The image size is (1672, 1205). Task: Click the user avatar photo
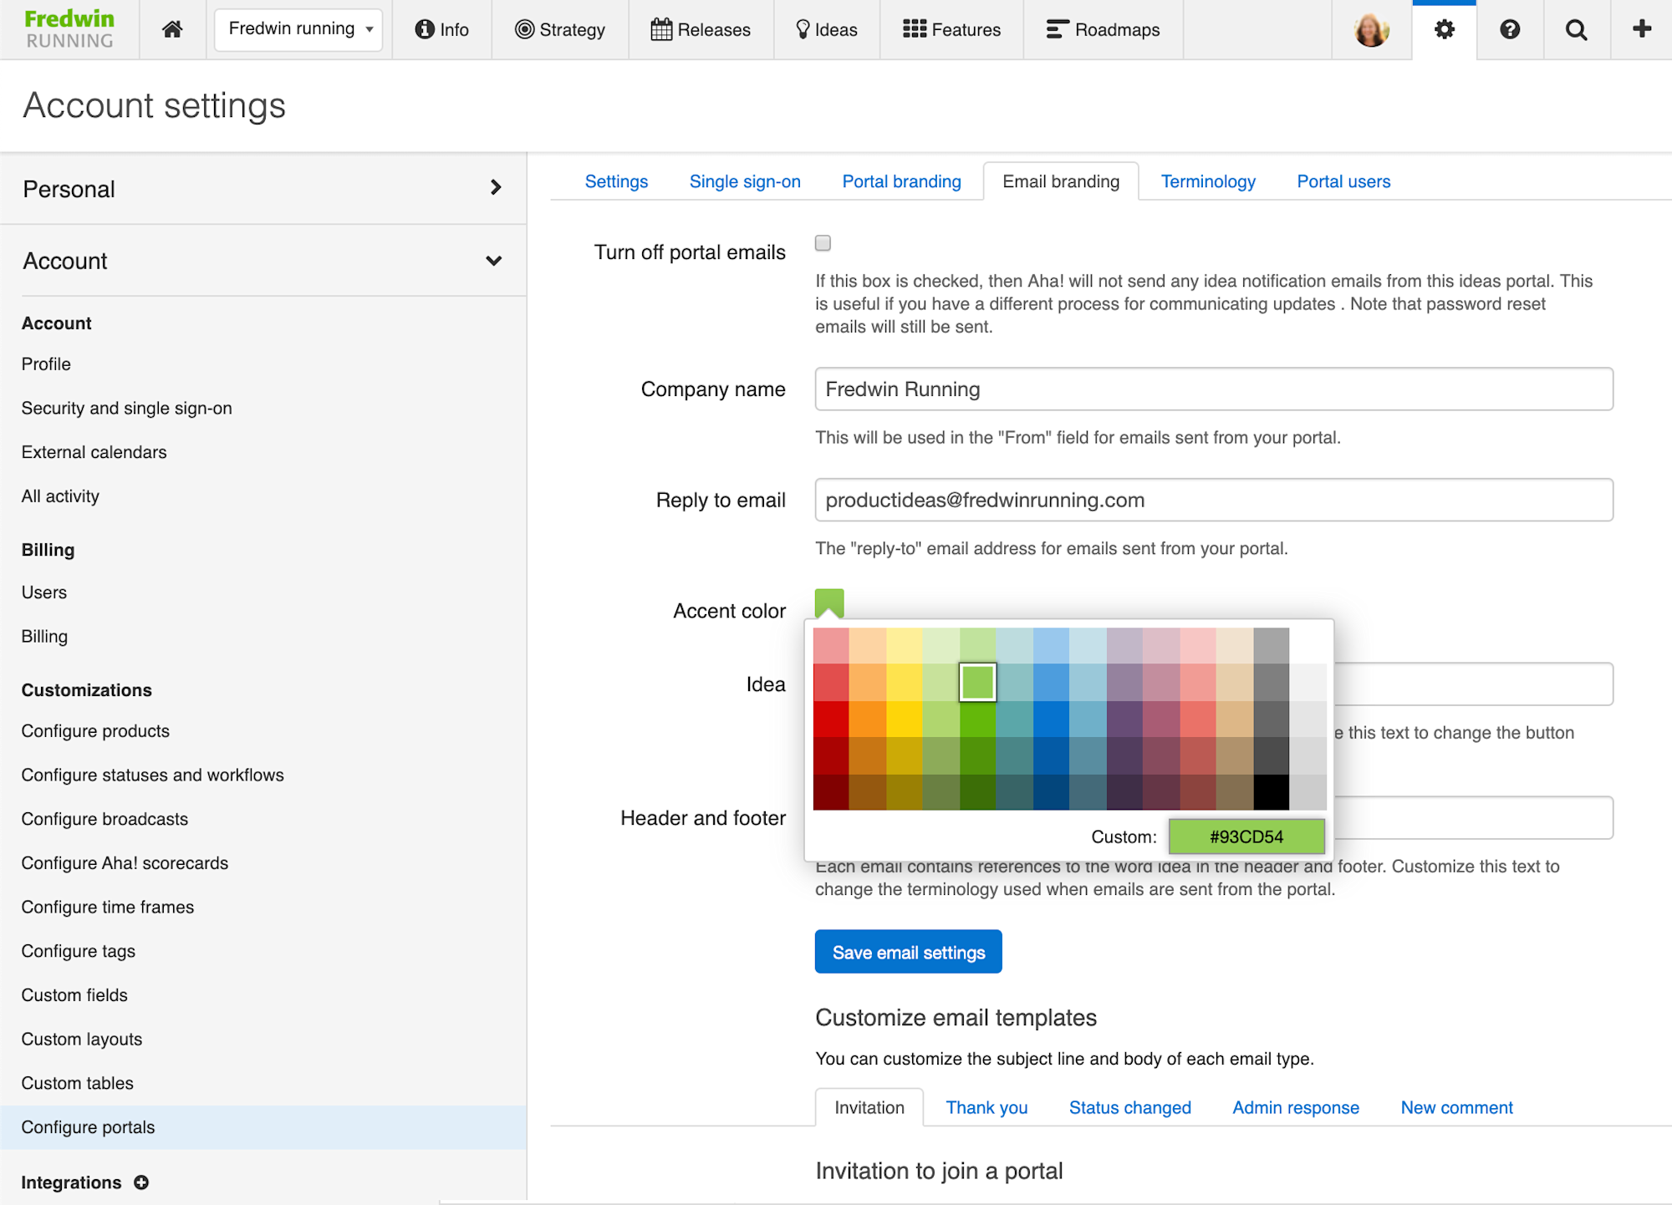1371,30
